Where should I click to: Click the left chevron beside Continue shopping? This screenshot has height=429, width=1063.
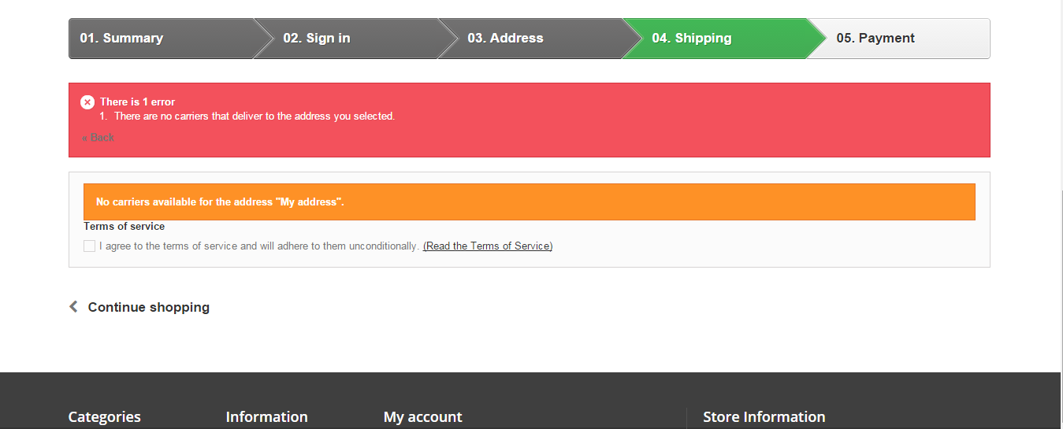[73, 307]
